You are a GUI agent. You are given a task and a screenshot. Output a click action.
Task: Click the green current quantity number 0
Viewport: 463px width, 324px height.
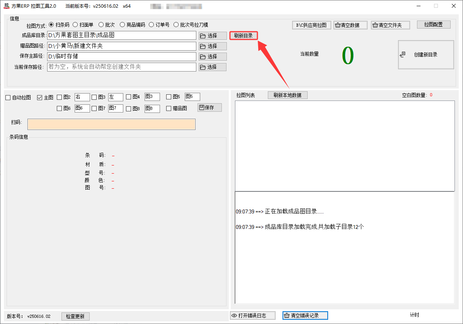(x=347, y=56)
